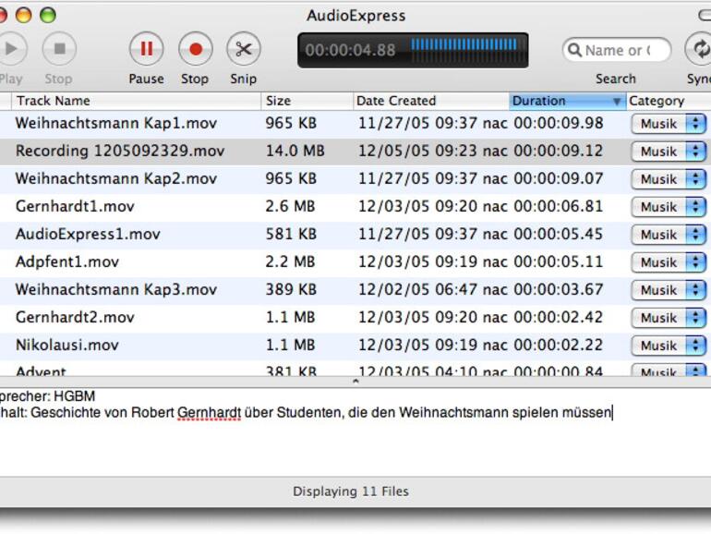Viewport: 711px width, 534px height.
Task: Click the 389 KB size cell
Action: tap(291, 289)
